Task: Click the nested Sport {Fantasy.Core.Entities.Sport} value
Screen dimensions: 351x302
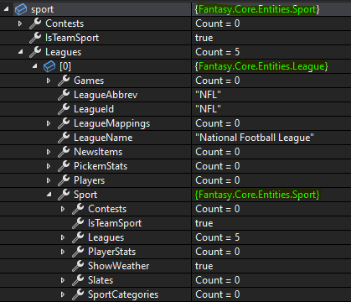Action: 257,195
